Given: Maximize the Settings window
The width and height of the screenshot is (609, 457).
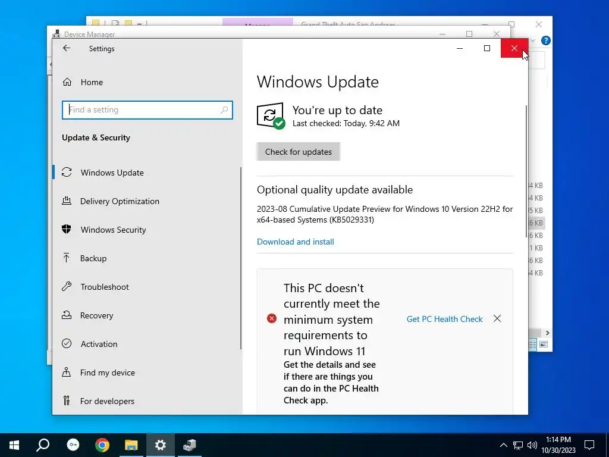Looking at the screenshot, I should click(486, 48).
